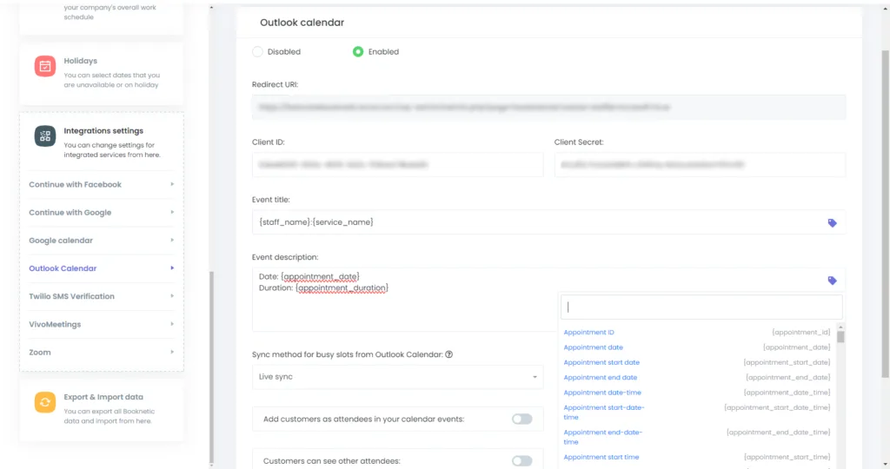Screen dimensions: 890x469
Task: Toggle Add customers as attendees switch
Action: (521, 419)
